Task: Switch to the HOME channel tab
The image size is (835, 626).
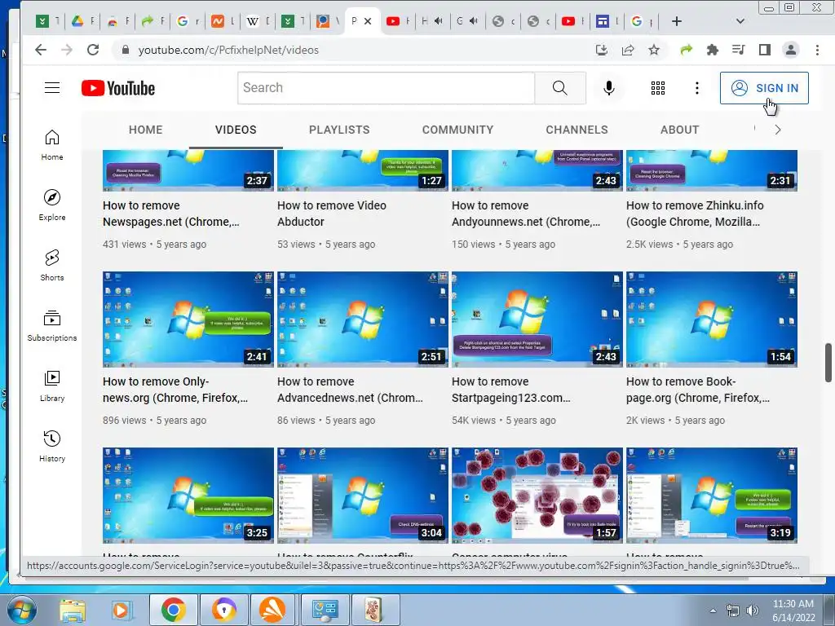Action: 145,130
